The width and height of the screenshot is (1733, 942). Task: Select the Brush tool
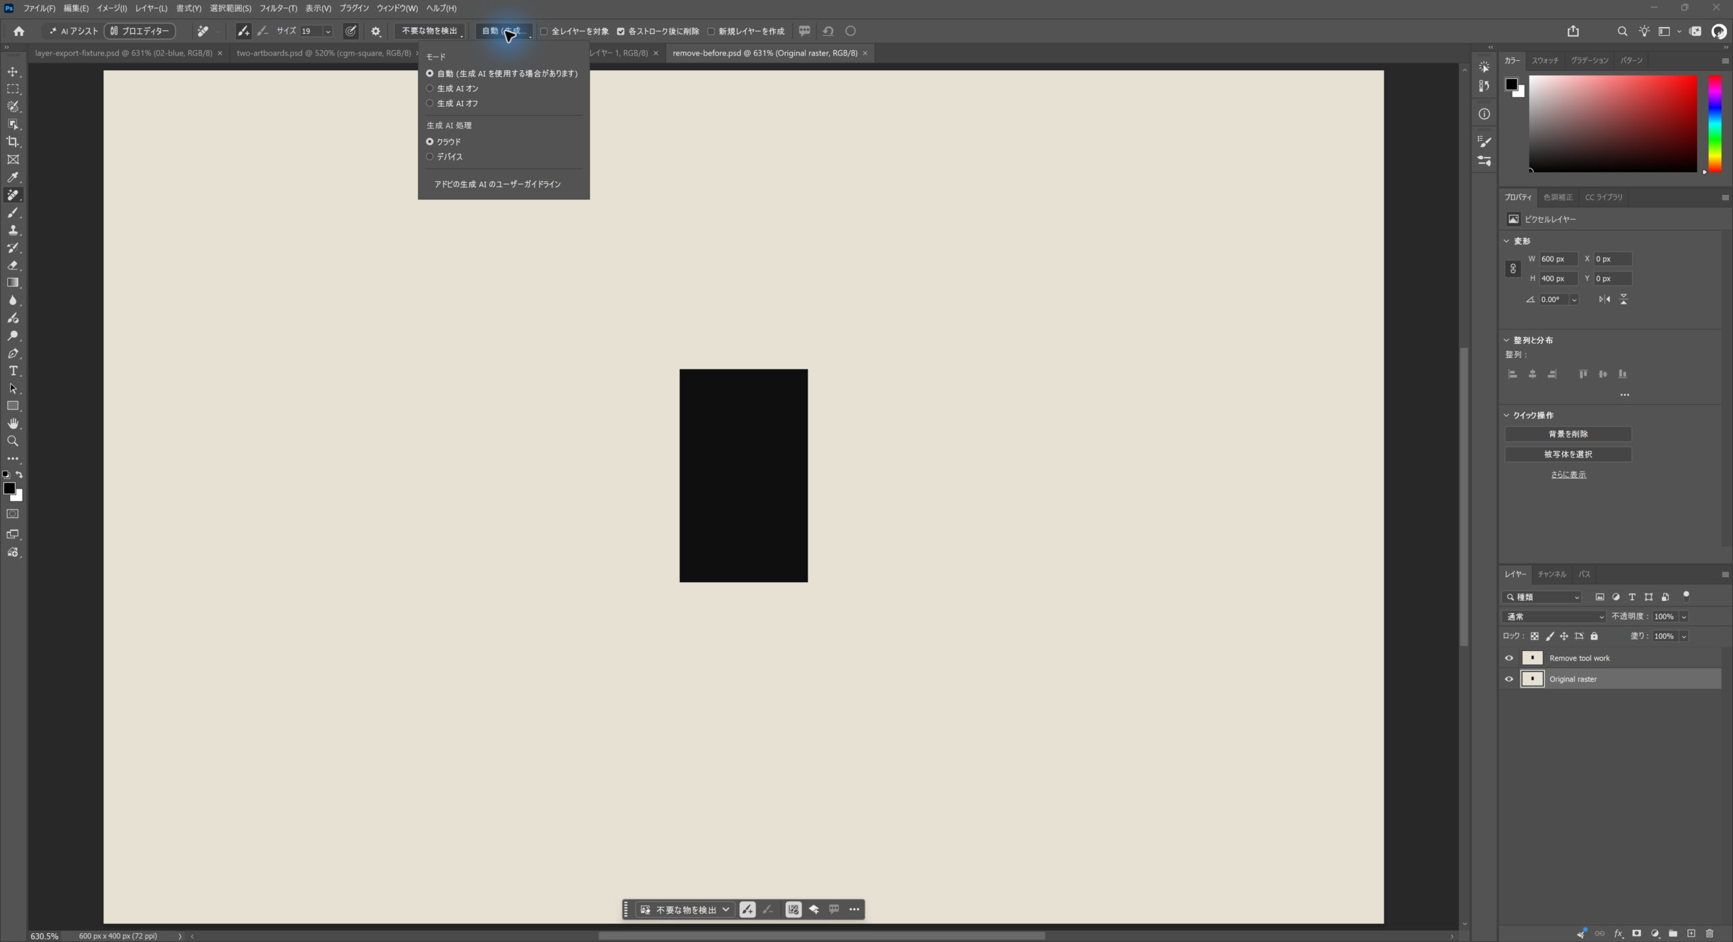tap(13, 212)
